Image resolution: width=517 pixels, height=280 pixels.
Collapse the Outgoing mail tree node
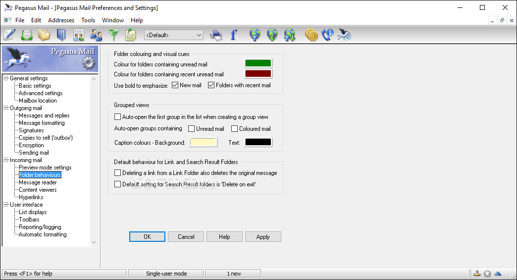5,108
